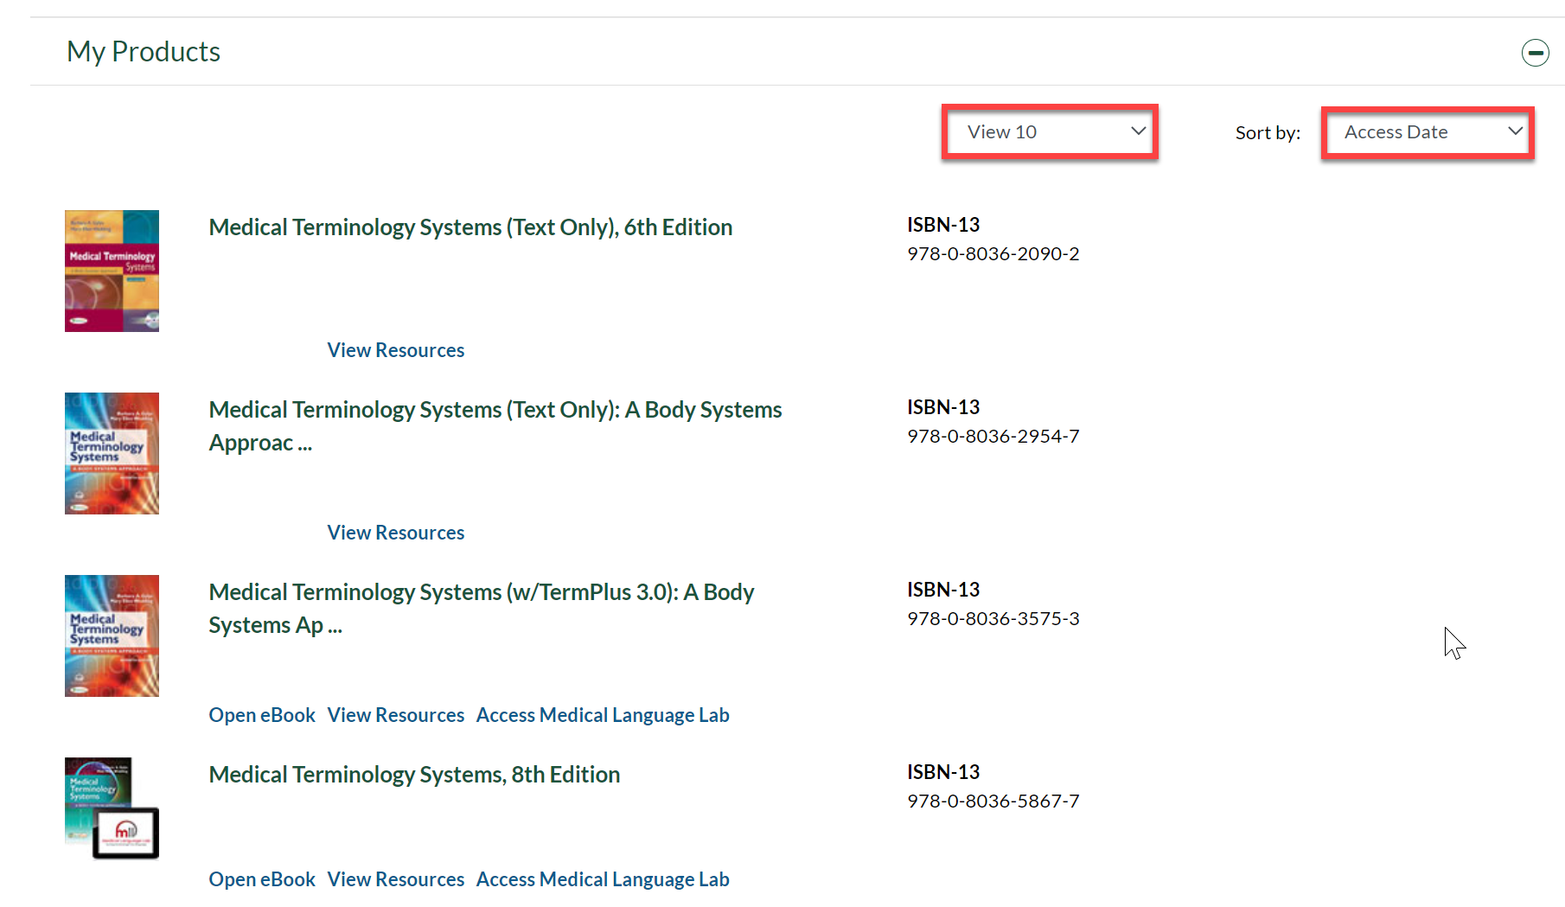View Resources for the 8th Edition book
Image resolution: width=1565 pixels, height=907 pixels.
[x=395, y=879]
